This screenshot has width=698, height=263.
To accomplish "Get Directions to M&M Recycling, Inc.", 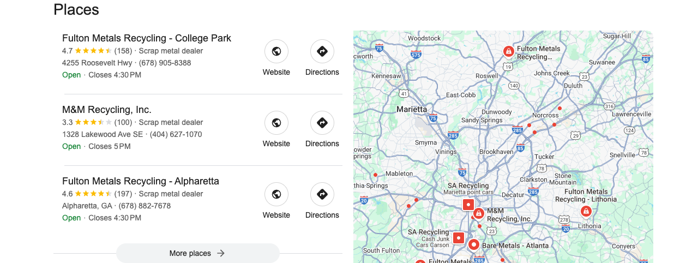I will 322,123.
